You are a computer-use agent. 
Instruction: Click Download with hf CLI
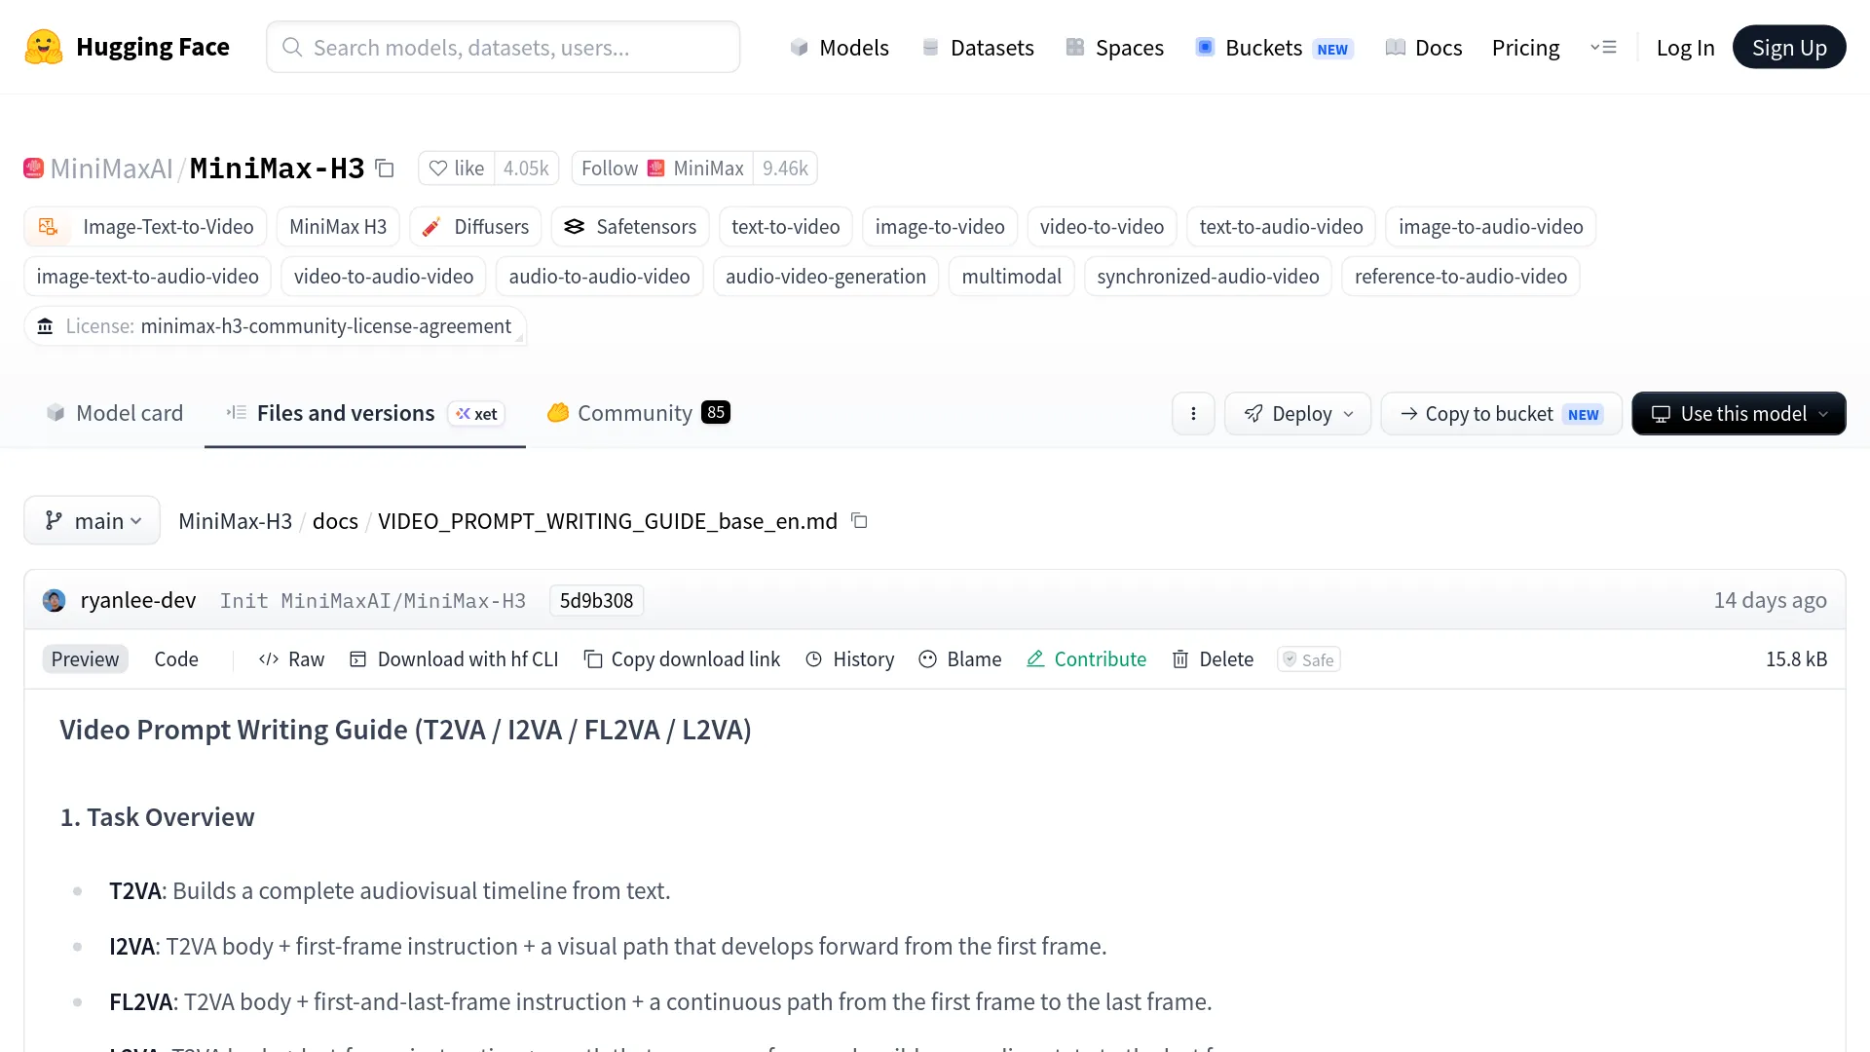(x=454, y=659)
